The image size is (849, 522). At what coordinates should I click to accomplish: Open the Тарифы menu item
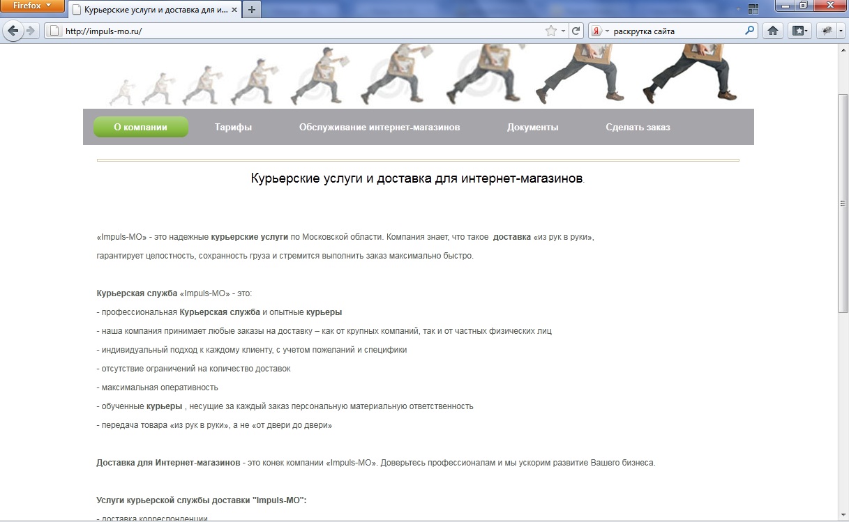click(x=233, y=127)
